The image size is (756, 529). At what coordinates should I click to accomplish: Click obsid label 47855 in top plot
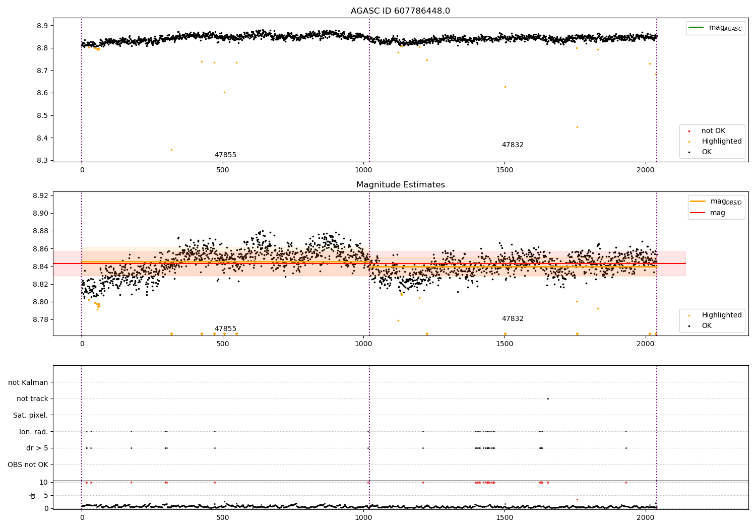click(225, 155)
